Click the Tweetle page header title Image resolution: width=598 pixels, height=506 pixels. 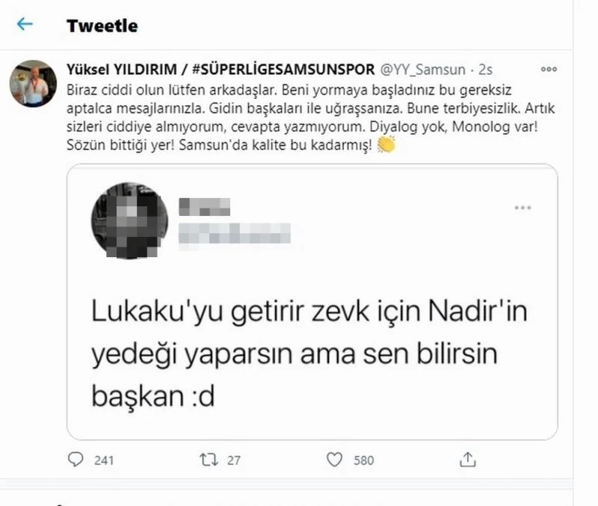tap(102, 25)
